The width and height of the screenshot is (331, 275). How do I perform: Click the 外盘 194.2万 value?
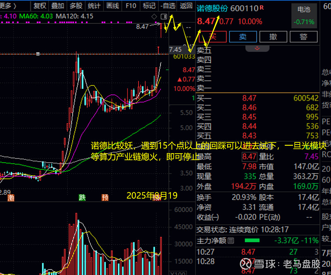click(x=244, y=186)
